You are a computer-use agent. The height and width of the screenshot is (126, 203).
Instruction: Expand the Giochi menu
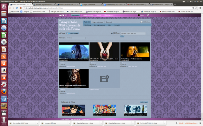(x=99, y=15)
